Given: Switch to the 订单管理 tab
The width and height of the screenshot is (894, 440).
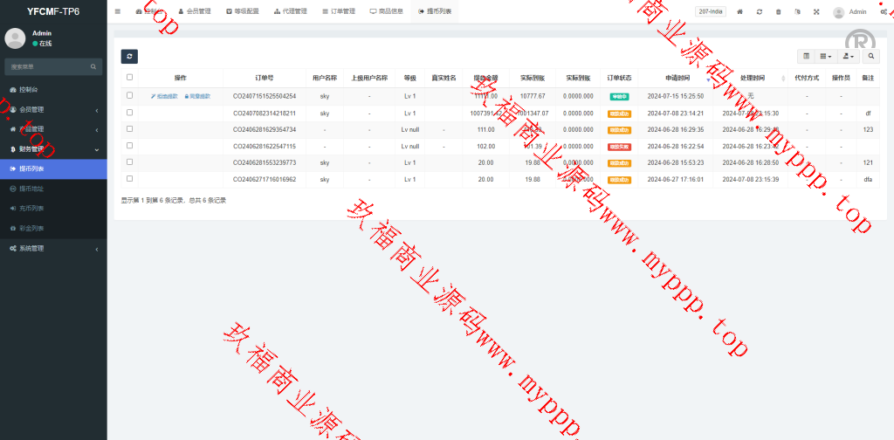Looking at the screenshot, I should [339, 12].
